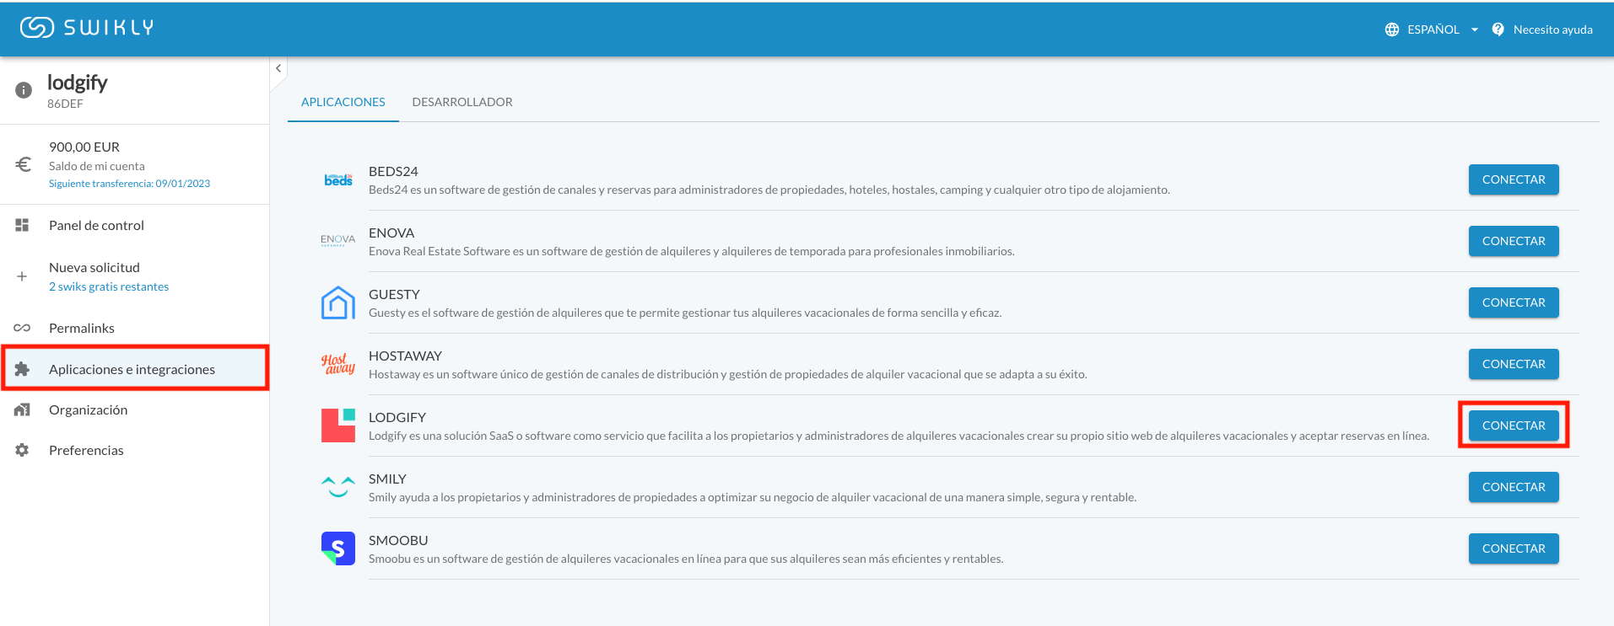Select Aplicaciones e integraciones in sidebar
This screenshot has width=1614, height=626.
coord(135,368)
